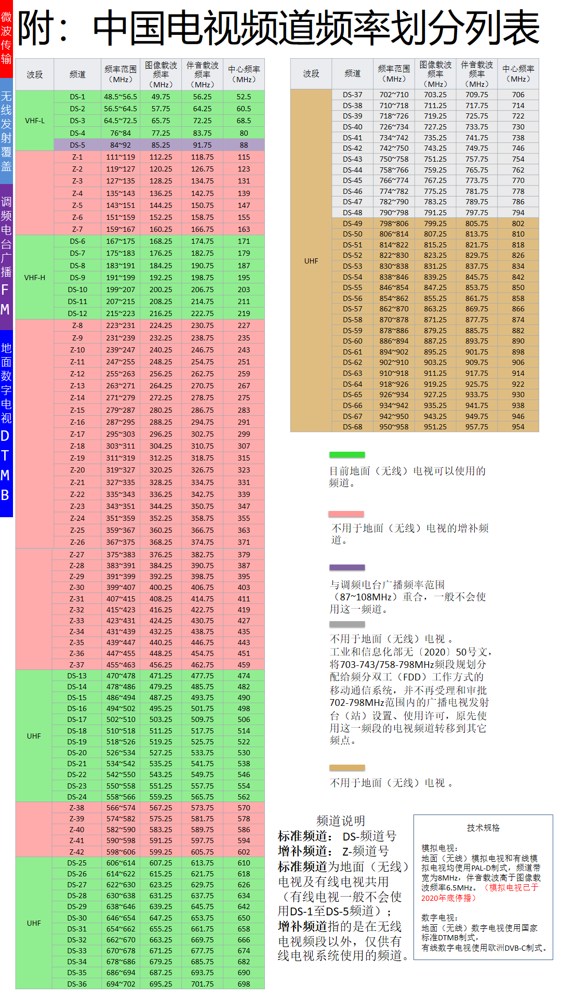Select channel cell Z-8
Screen dimensions: 561x998
click(x=77, y=325)
